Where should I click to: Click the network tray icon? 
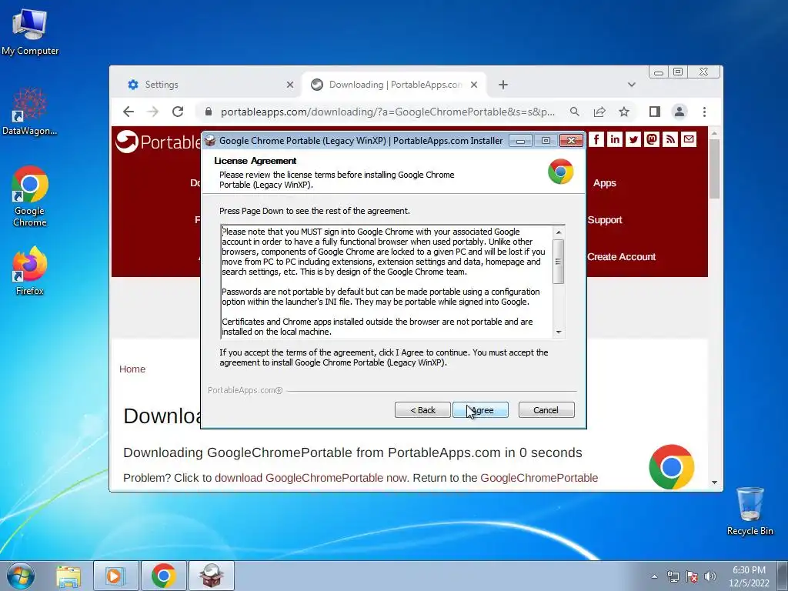(673, 576)
